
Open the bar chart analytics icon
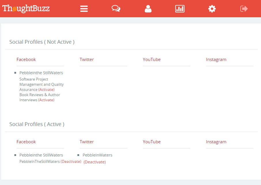pos(180,9)
